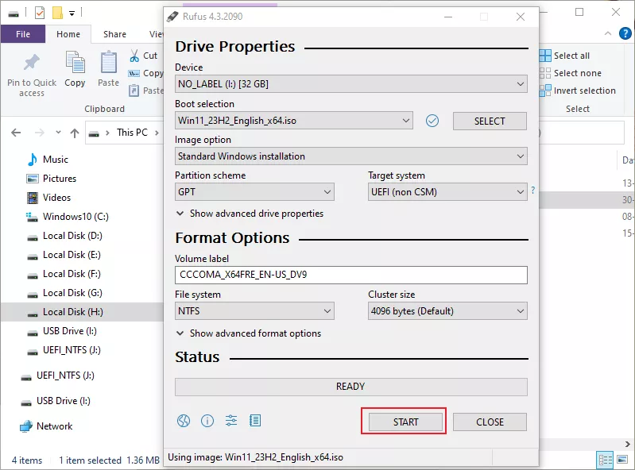Open the Boot selection ISO dropdown
This screenshot has height=470, width=635.
[x=294, y=121]
